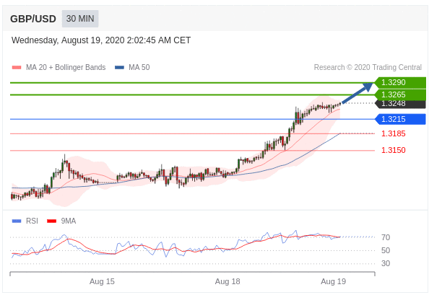
Task: Open the Research Trading Central copyright link
Action: click(368, 67)
